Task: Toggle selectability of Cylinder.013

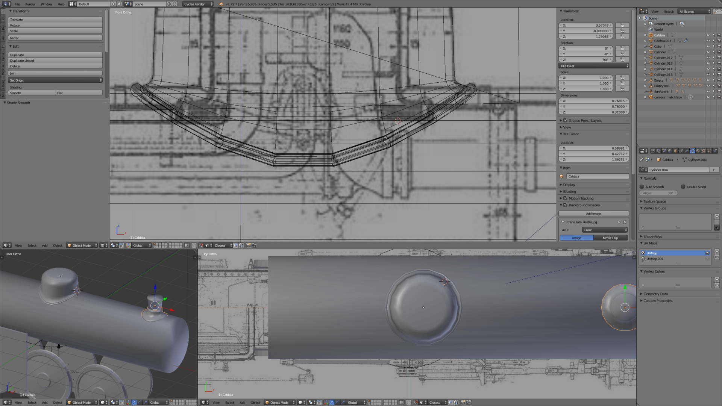Action: pyautogui.click(x=714, y=64)
